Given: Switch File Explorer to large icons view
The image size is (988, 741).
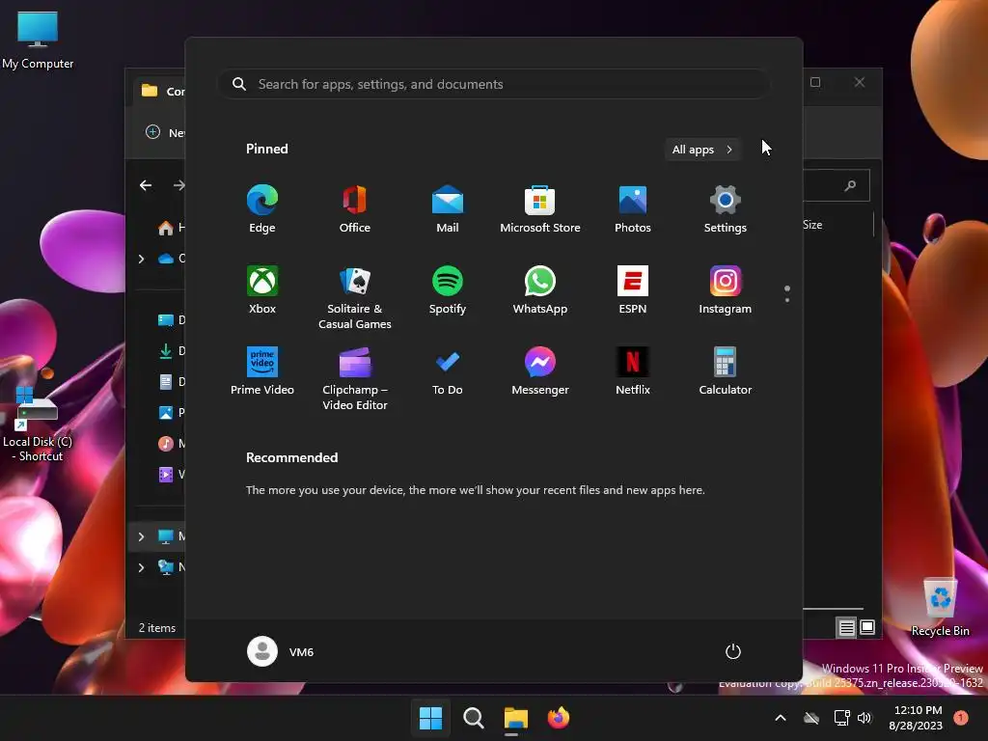Looking at the screenshot, I should (x=867, y=627).
